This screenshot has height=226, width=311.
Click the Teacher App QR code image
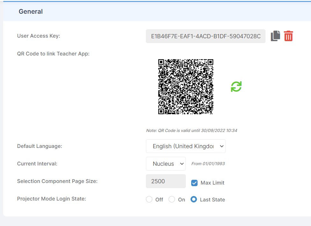pyautogui.click(x=186, y=87)
